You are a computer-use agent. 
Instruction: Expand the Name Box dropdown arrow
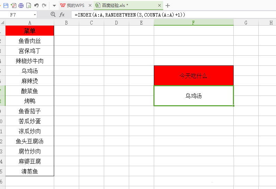coord(35,15)
